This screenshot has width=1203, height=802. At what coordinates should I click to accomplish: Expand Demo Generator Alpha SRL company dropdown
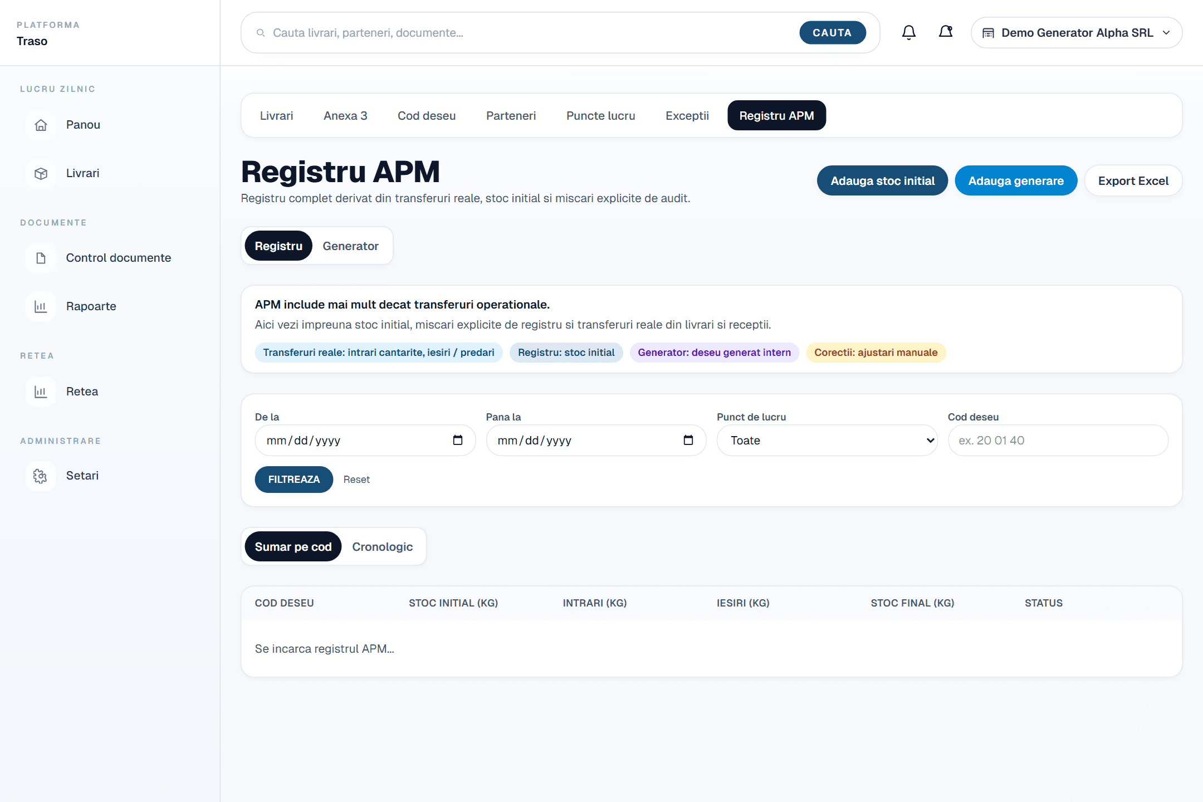[1076, 33]
